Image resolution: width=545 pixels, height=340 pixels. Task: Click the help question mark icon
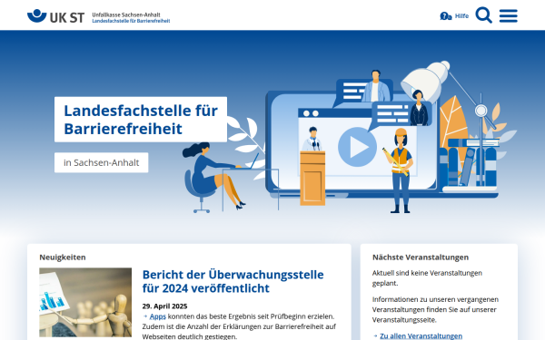tap(446, 16)
